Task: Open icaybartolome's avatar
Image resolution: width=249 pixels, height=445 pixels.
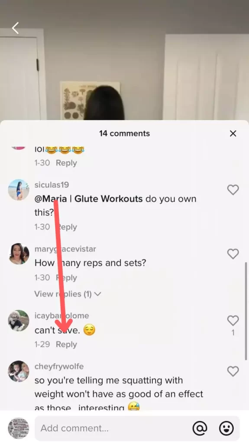Action: click(18, 321)
